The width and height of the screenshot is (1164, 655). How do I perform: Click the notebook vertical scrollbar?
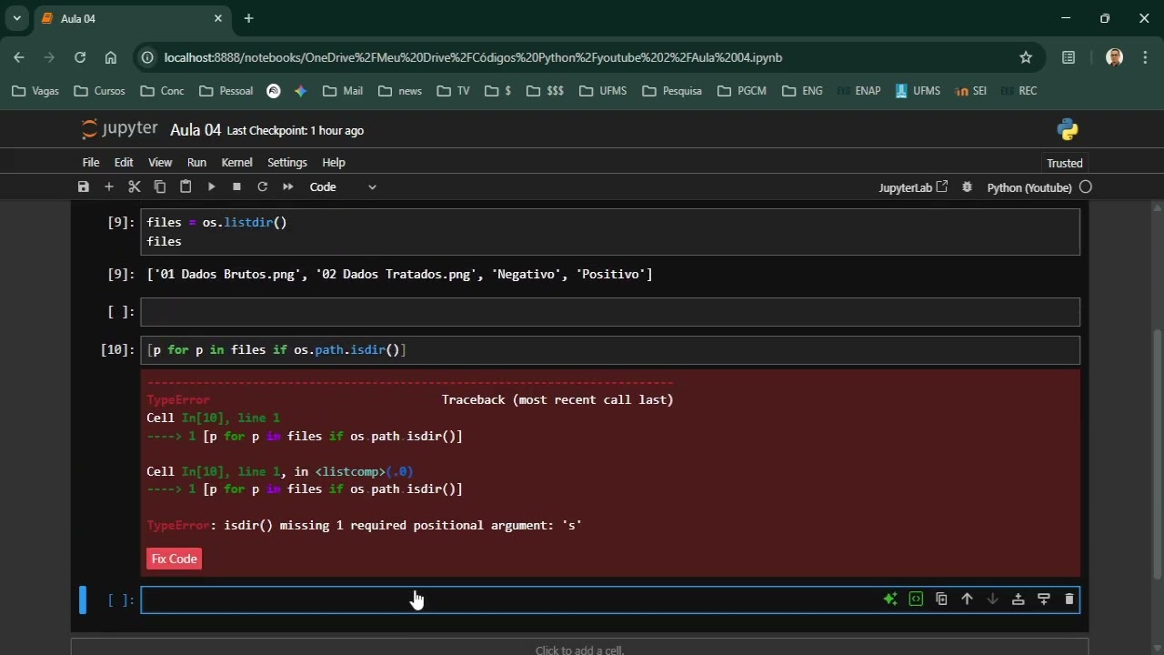coord(1158,455)
